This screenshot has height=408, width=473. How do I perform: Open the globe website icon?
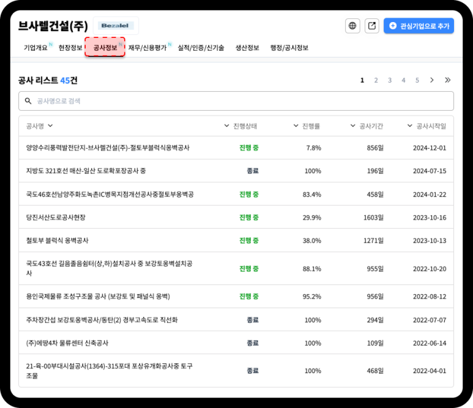click(x=352, y=26)
